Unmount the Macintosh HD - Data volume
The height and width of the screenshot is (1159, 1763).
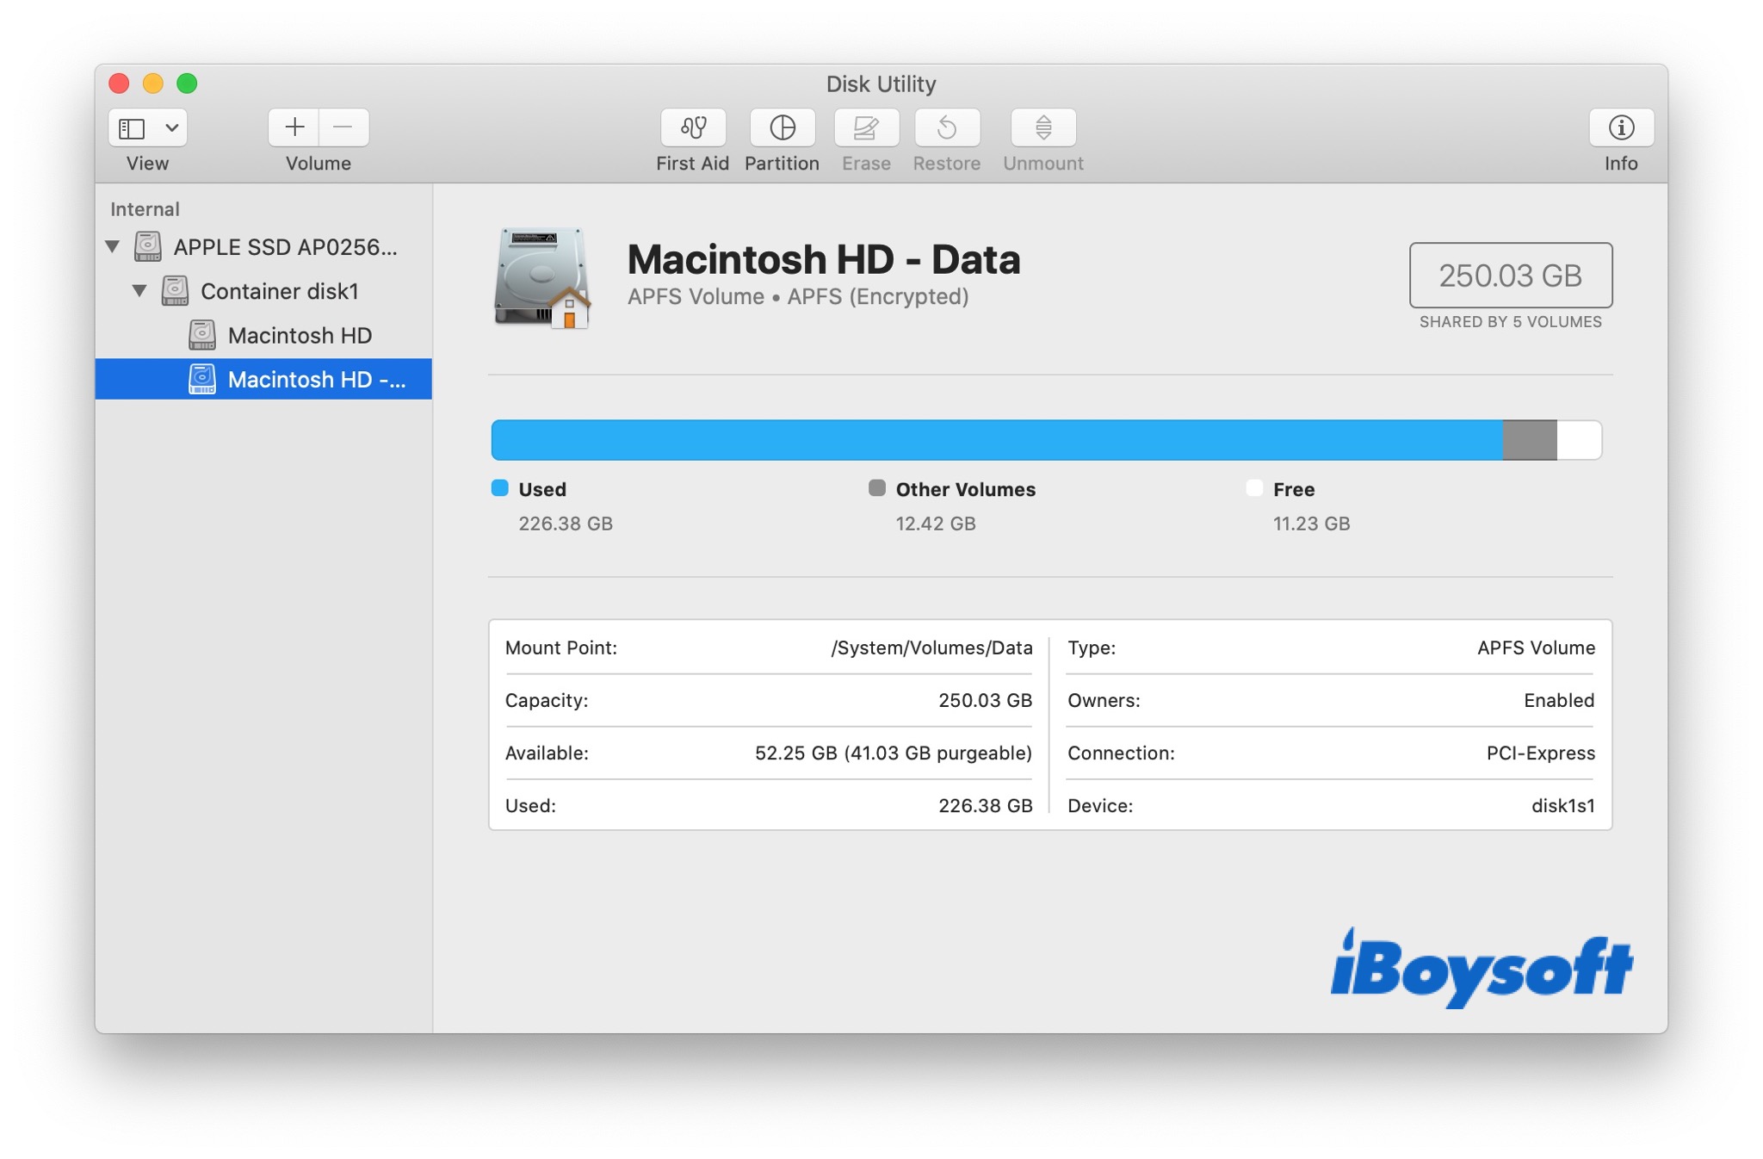click(1042, 127)
